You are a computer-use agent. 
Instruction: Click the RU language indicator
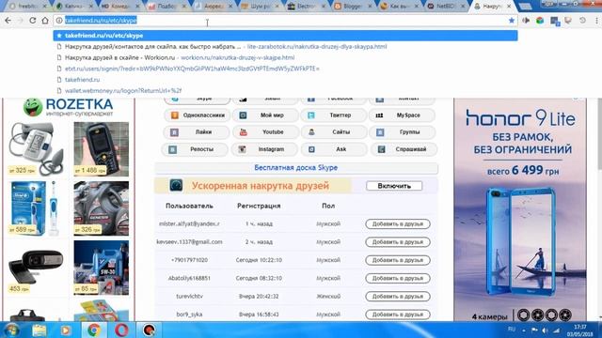point(512,330)
